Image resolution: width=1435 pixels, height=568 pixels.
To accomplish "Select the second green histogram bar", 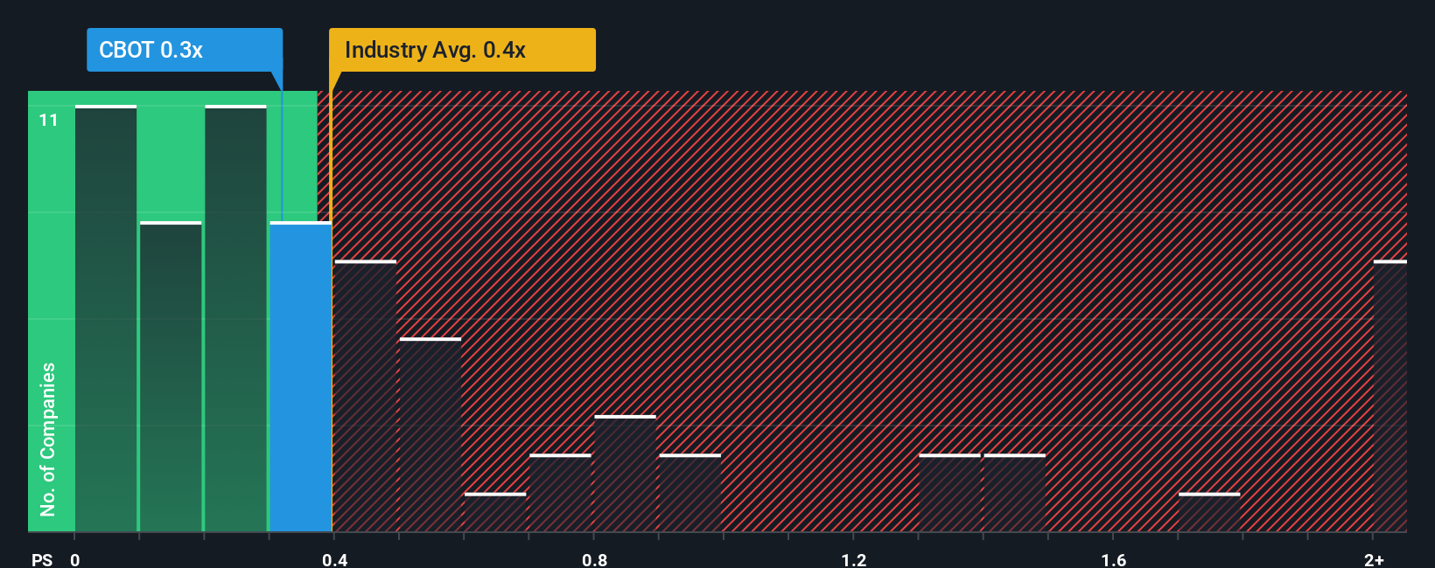I will click(x=171, y=377).
